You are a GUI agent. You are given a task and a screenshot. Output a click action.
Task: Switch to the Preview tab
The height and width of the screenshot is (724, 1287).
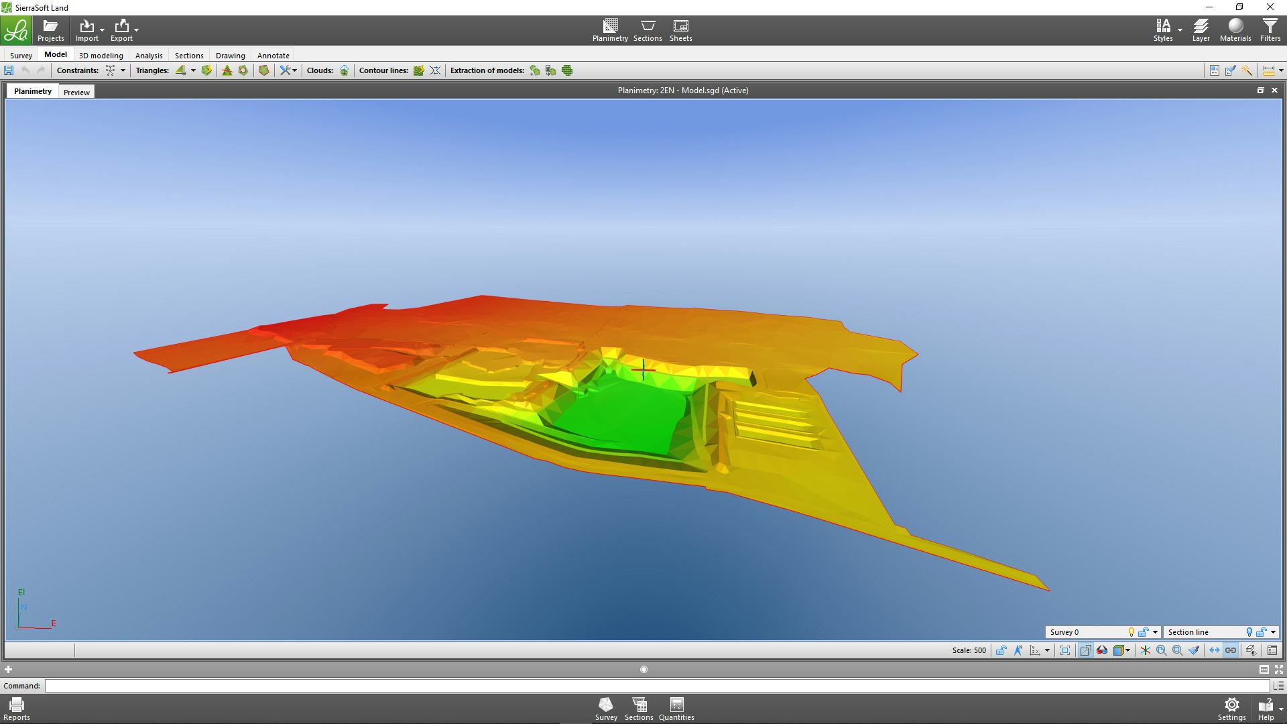[76, 92]
